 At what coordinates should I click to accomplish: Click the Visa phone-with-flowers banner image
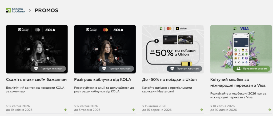click(x=241, y=49)
